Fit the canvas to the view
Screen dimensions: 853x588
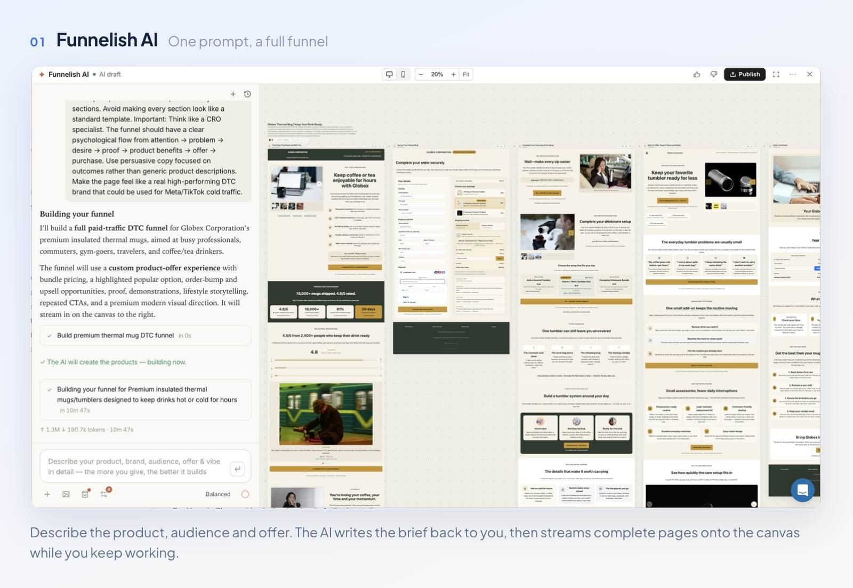coord(466,75)
